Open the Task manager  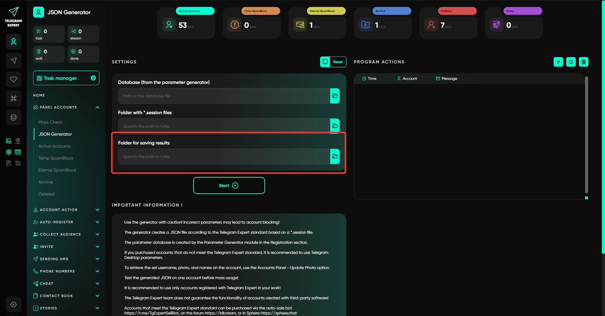[x=66, y=78]
